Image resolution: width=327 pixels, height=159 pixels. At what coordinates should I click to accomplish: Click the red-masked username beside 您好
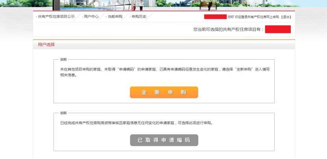215,17
